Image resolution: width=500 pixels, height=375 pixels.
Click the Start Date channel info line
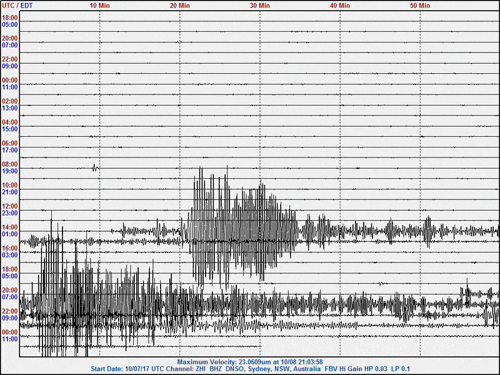coord(250,369)
